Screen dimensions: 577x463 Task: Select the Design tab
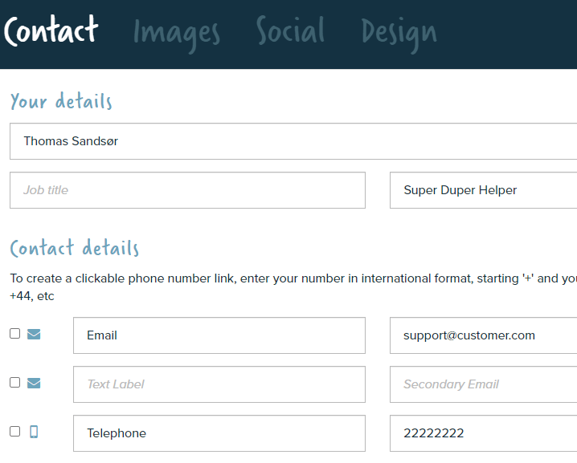[x=399, y=33]
